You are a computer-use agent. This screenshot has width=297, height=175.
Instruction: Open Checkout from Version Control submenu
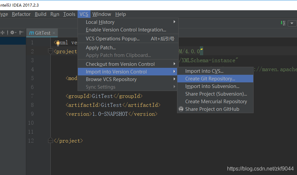tap(128, 64)
